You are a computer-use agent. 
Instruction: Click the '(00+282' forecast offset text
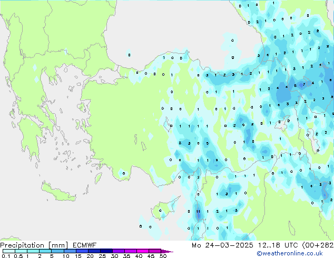click(318, 245)
